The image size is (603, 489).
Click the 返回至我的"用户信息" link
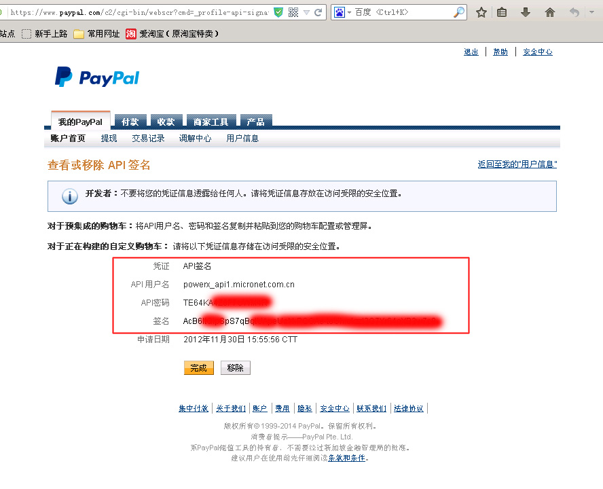click(x=517, y=164)
